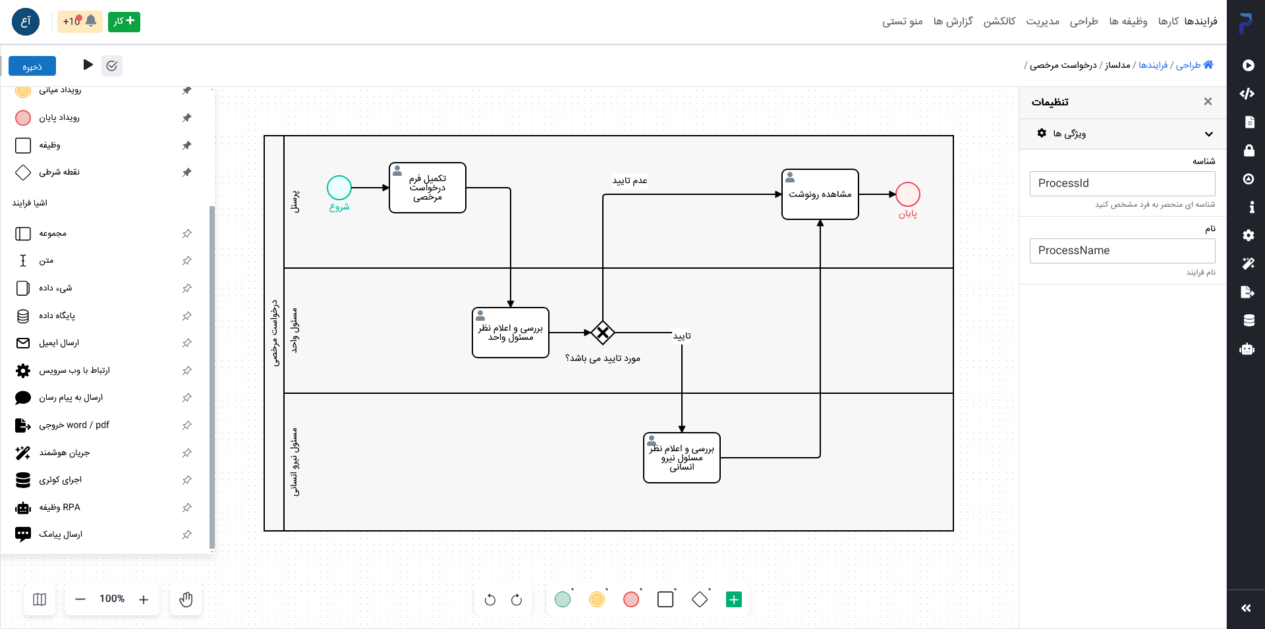The height and width of the screenshot is (629, 1265).
Task: Click the database icon in right sidebar
Action: tap(1249, 321)
